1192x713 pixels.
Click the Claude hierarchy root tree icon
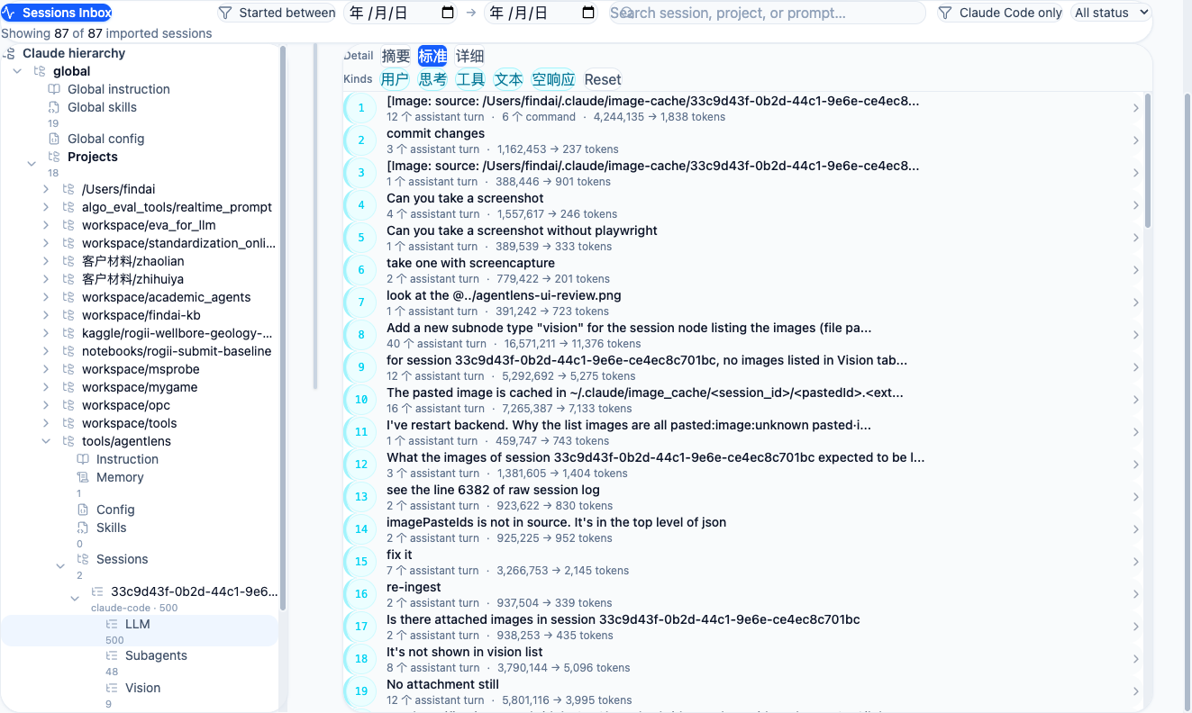click(10, 53)
